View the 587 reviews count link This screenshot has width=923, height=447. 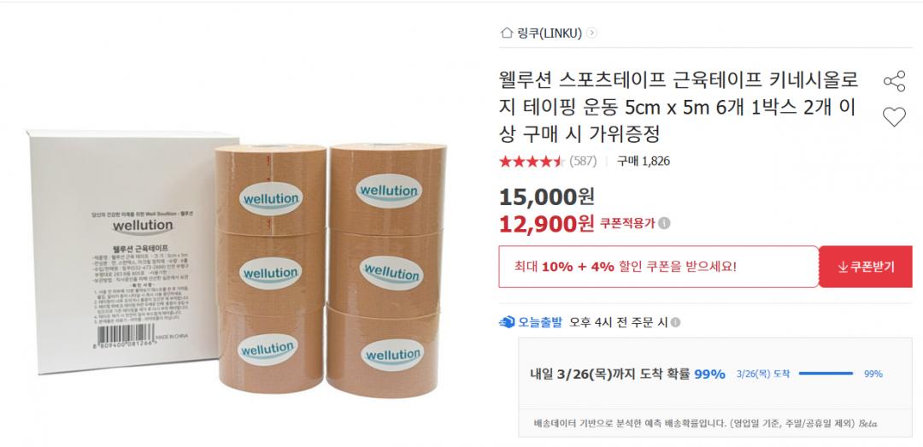583,162
